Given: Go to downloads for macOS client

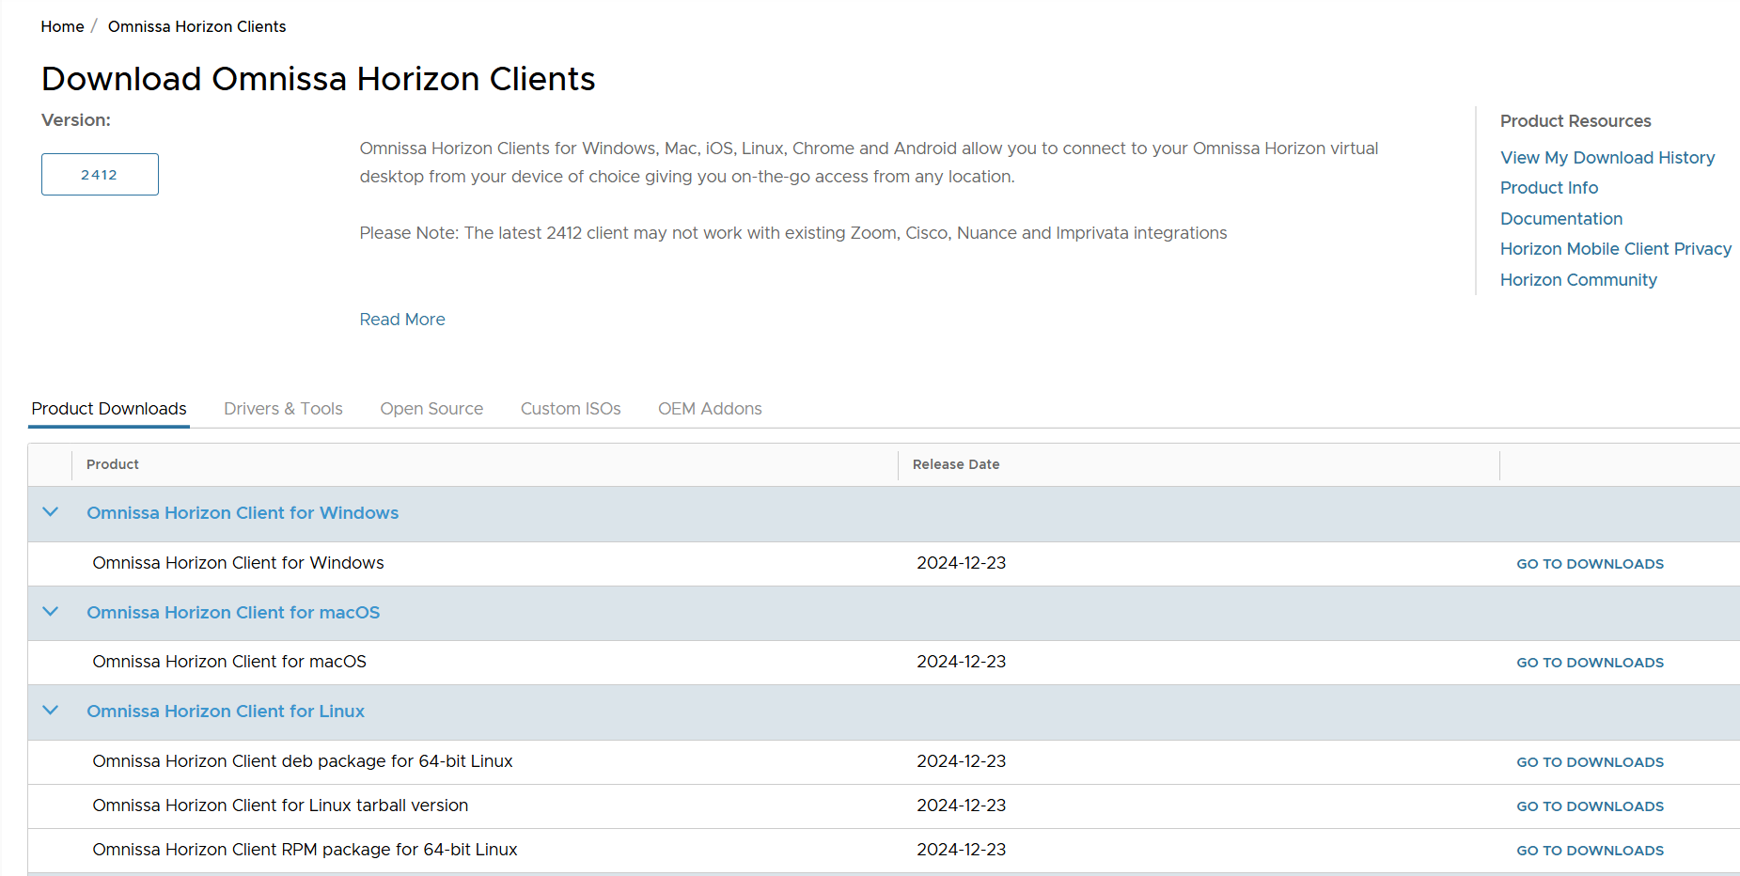Looking at the screenshot, I should pos(1590,663).
